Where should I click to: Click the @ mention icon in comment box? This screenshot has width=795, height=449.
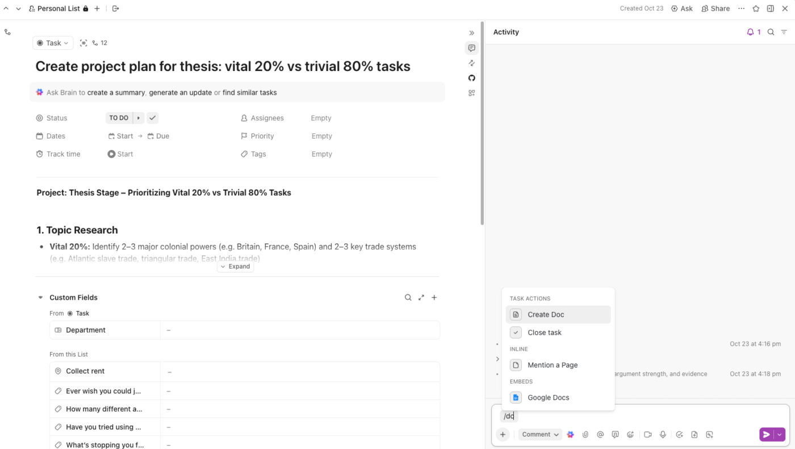tap(600, 435)
